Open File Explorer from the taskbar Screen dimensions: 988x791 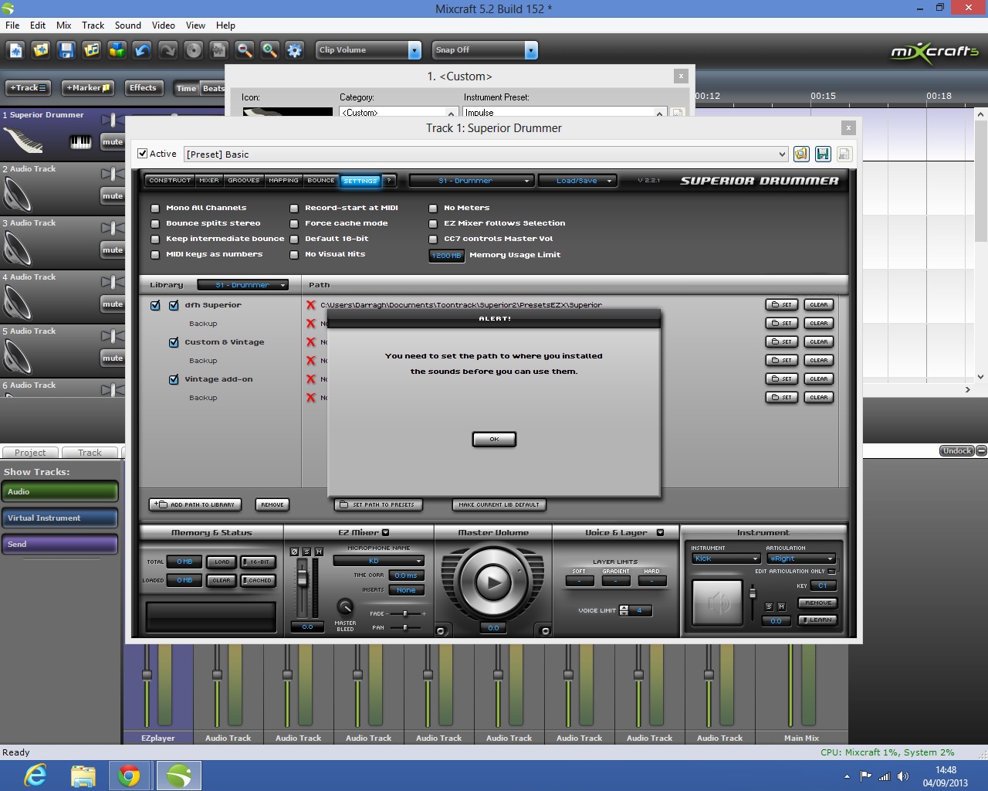83,776
